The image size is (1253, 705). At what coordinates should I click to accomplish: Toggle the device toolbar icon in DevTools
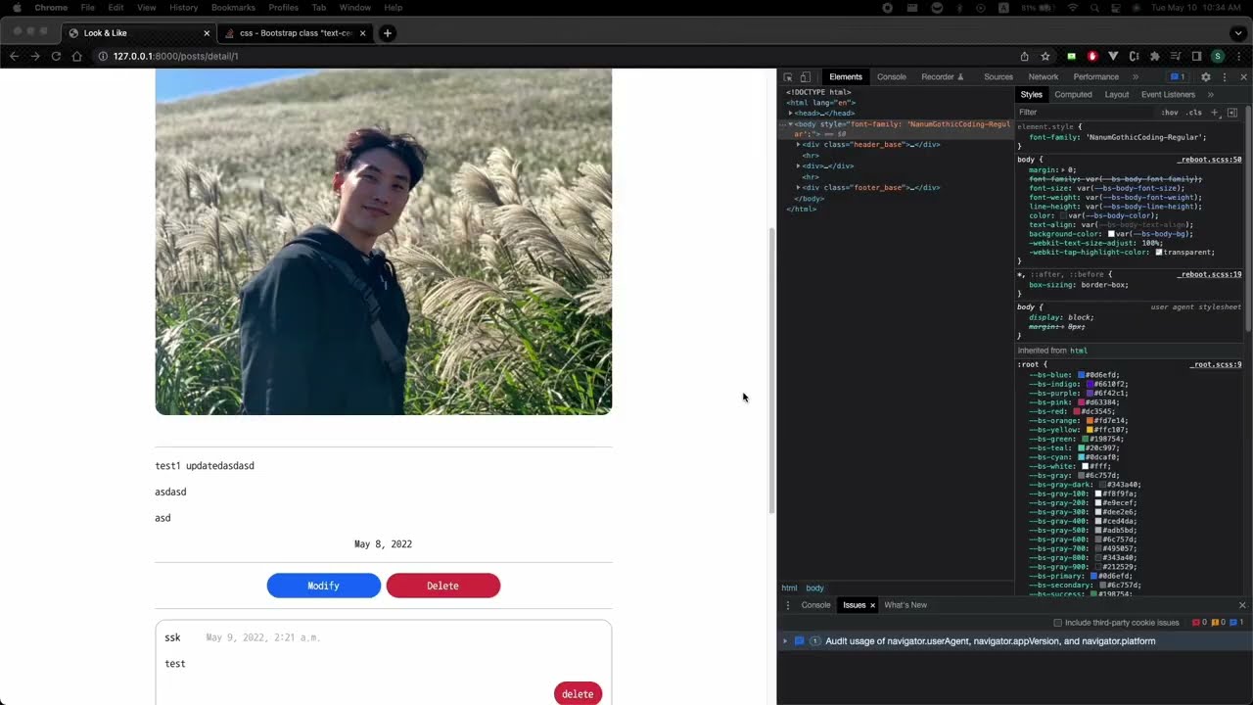pyautogui.click(x=805, y=77)
